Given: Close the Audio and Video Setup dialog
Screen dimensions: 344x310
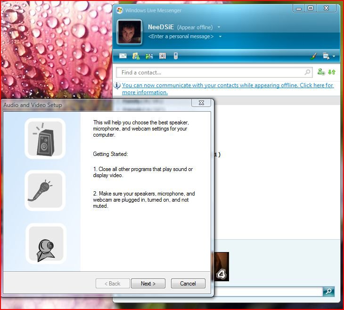Looking at the screenshot, I should 201,103.
